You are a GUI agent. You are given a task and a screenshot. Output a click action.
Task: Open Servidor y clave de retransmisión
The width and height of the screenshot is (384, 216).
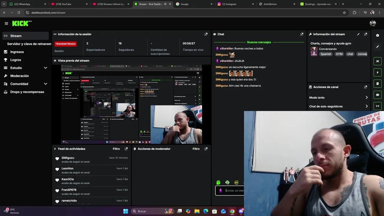(x=29, y=44)
